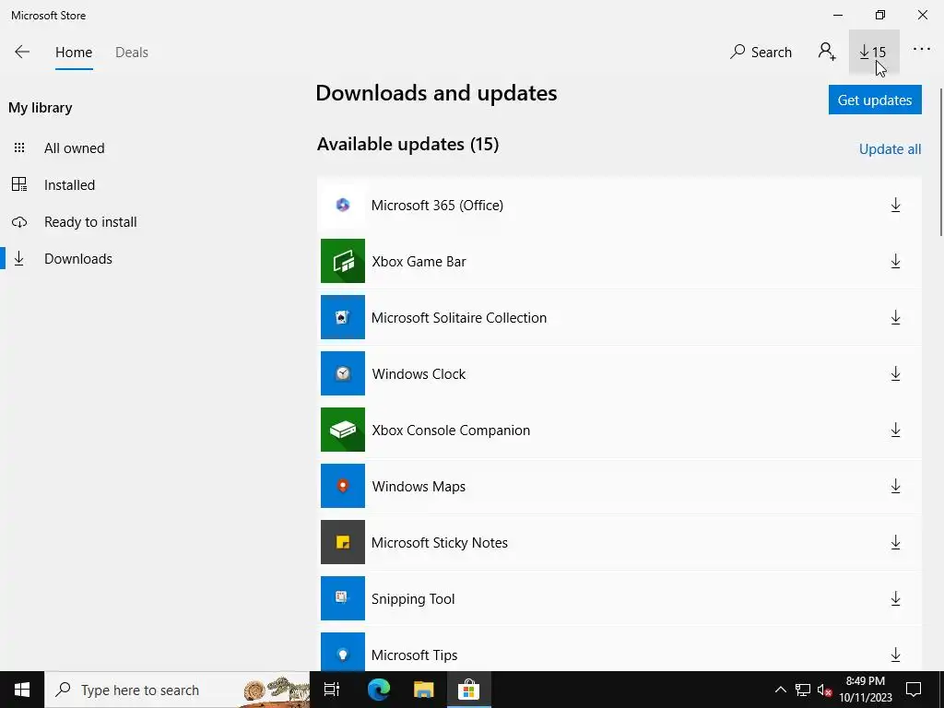Click the Get updates button
This screenshot has height=708, width=944.
(875, 100)
